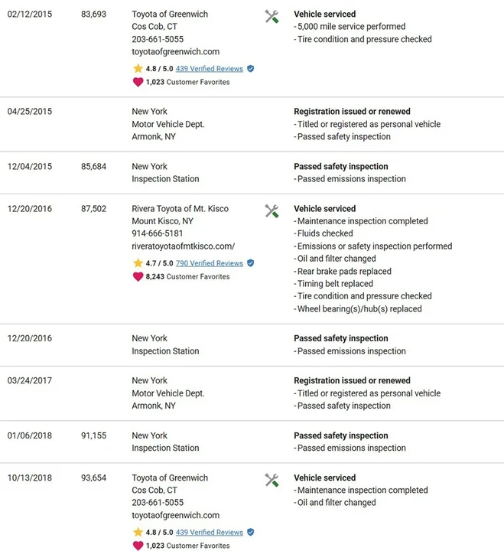Open 439 Verified Reviews link in 02/12/2015 entry
The image size is (504, 551).
pyautogui.click(x=210, y=69)
